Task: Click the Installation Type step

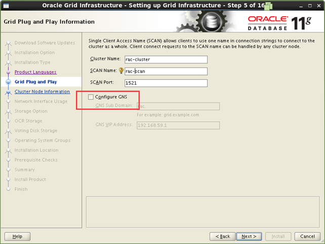Action: pyautogui.click(x=32, y=62)
